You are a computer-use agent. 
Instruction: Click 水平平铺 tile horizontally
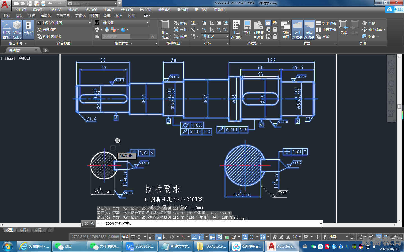[x=326, y=23]
